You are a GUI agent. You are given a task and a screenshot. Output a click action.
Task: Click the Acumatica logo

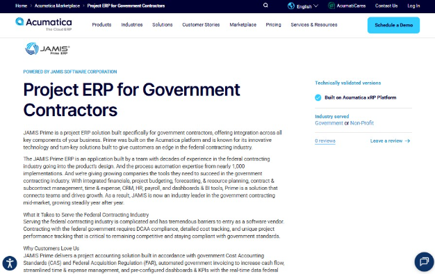click(44, 24)
